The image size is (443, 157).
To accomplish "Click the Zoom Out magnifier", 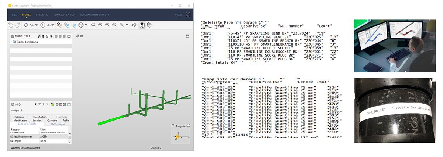I will pyautogui.click(x=107, y=25).
